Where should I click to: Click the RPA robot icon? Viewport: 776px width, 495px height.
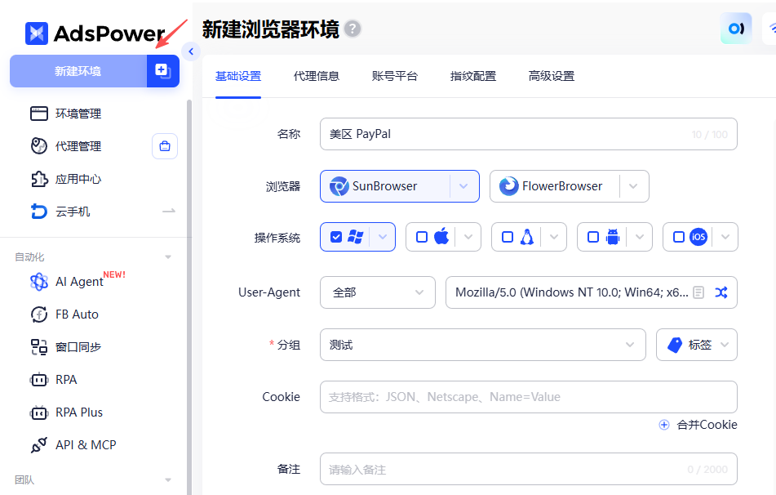pos(39,380)
